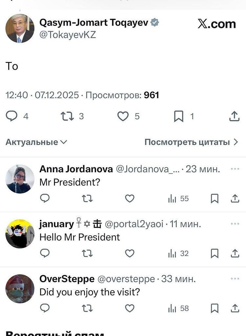Screen dimensions: 246x336
Task: Bookmark january's reply
Action: pyautogui.click(x=215, y=253)
